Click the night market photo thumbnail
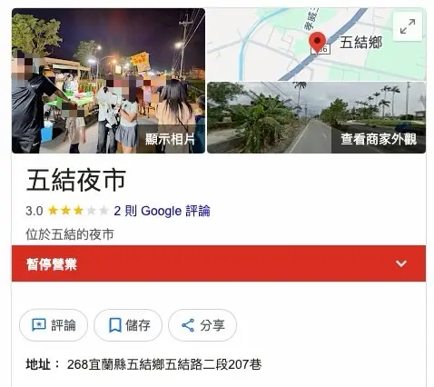434x387 pixels. pos(108,81)
